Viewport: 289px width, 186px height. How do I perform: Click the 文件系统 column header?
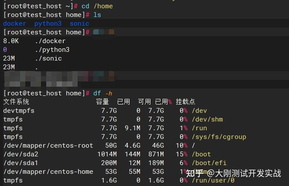[16, 101]
